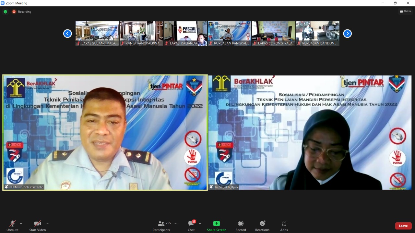Screen dimensions: 415x233
Task: Select LAPAS SUBANG participant thumbnail
Action: click(x=97, y=33)
